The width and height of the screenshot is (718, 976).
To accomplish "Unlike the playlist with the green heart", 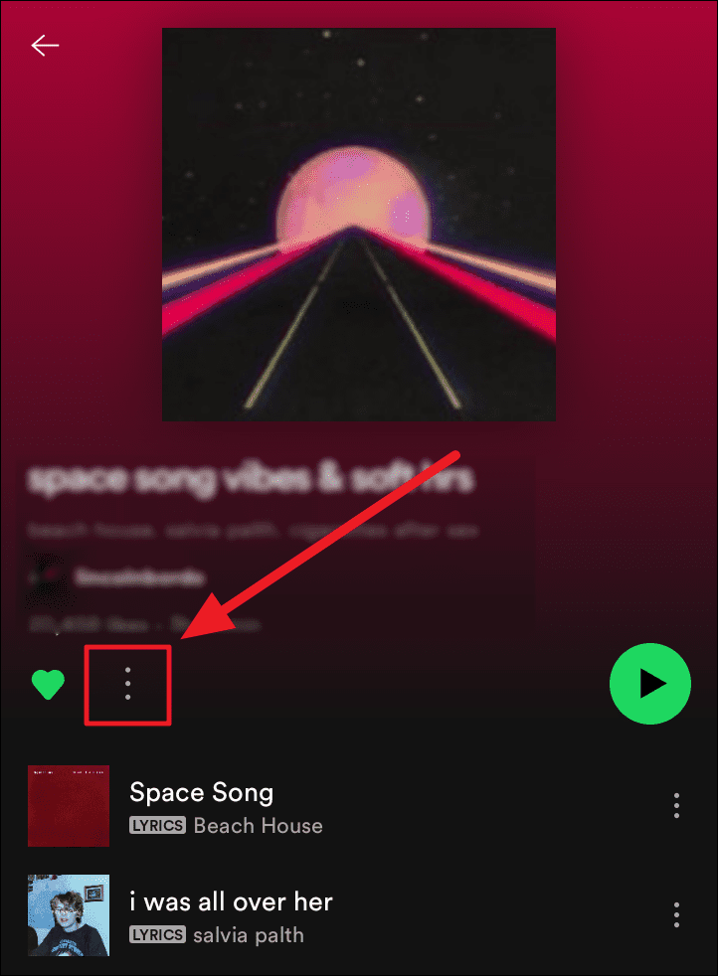I will (48, 684).
